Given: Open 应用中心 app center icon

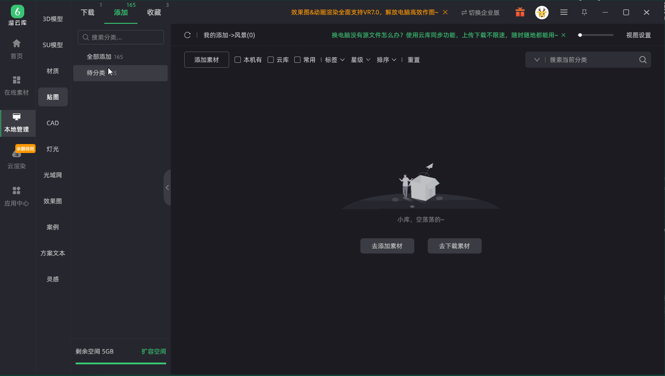Looking at the screenshot, I should [x=17, y=191].
